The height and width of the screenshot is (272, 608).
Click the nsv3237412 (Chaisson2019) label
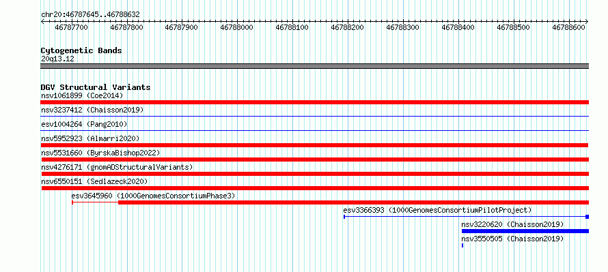[x=92, y=110]
